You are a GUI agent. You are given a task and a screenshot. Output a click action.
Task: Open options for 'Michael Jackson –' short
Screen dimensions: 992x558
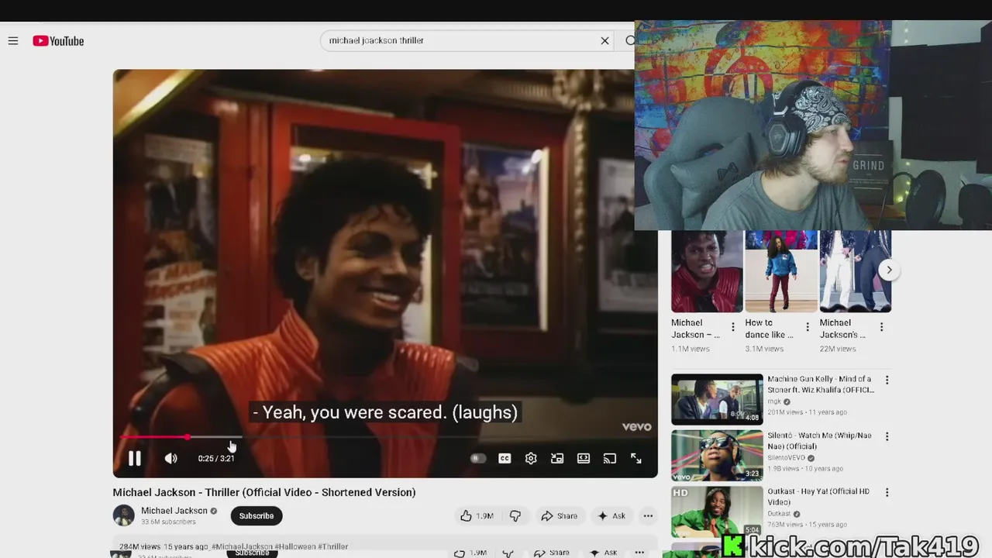(x=733, y=327)
